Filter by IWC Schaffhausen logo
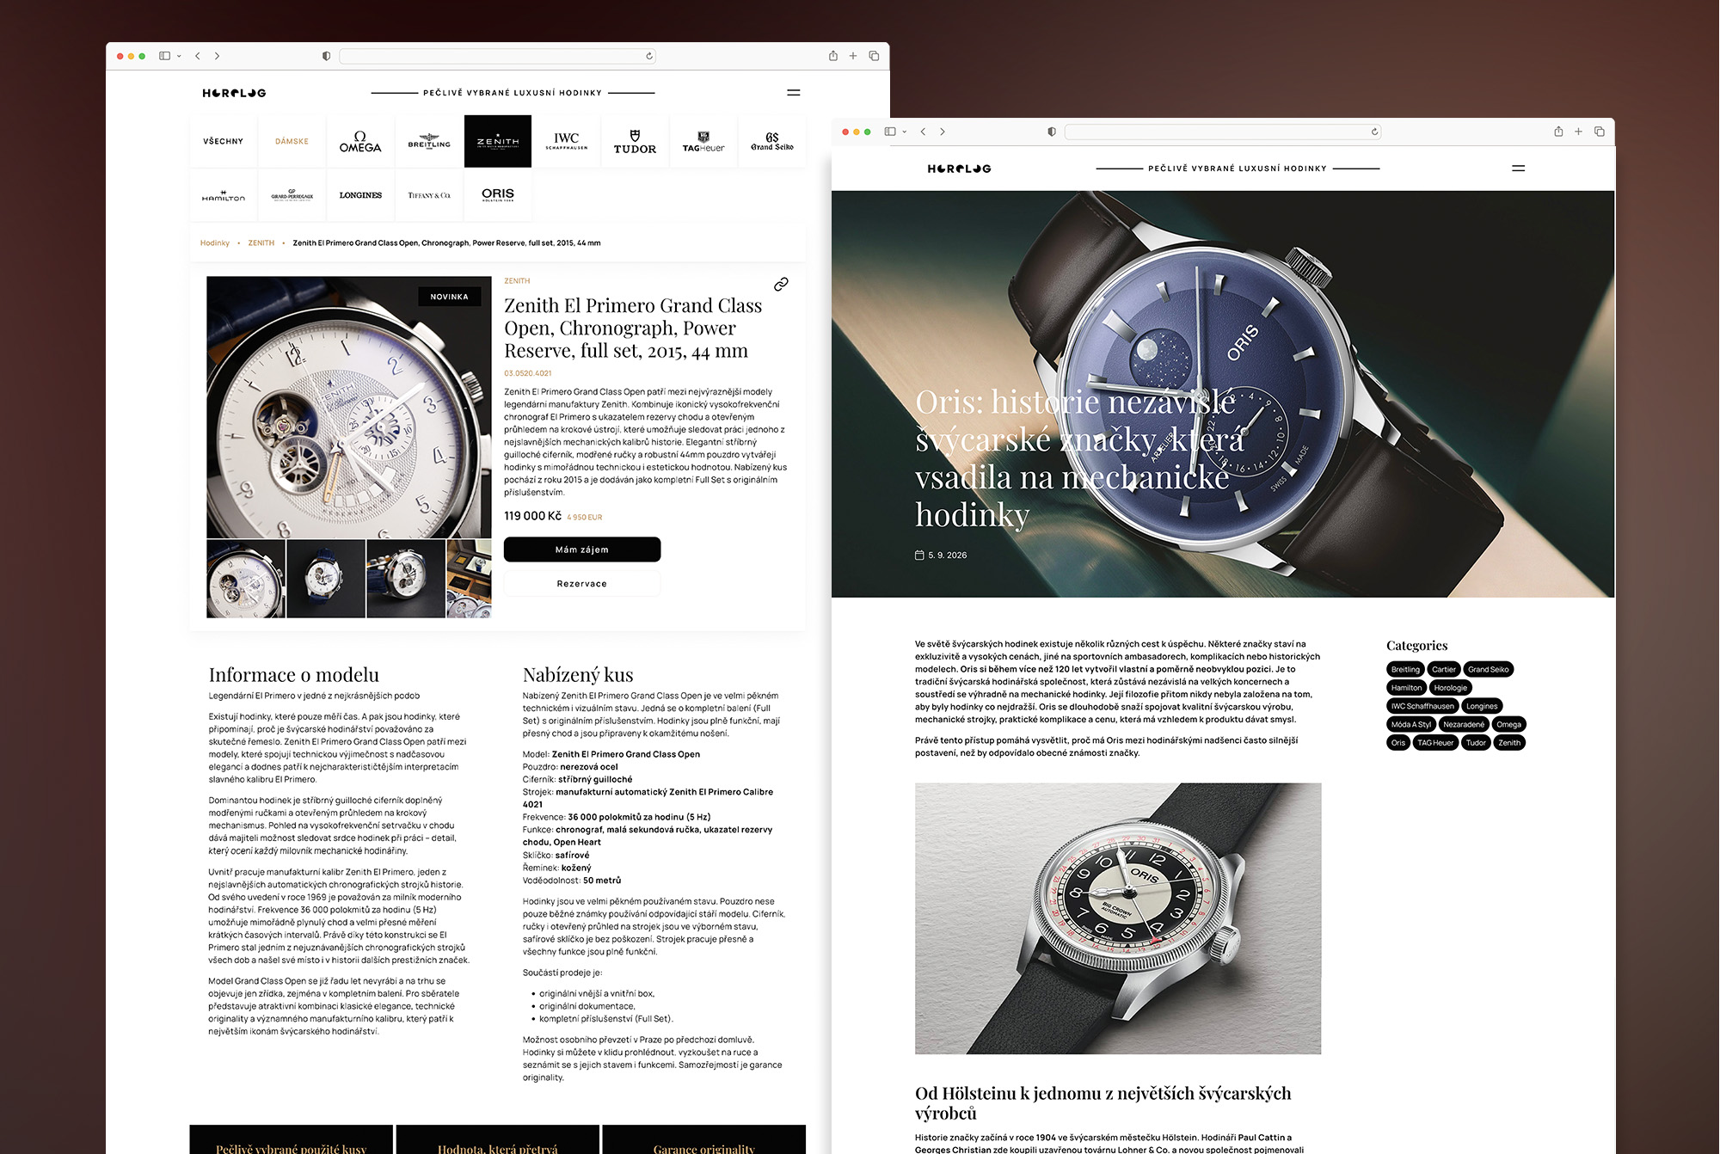Viewport: 1720px width, 1154px height. pyautogui.click(x=567, y=141)
